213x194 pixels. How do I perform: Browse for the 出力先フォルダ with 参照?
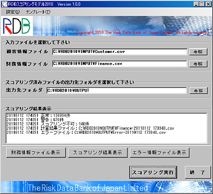[x=198, y=91]
